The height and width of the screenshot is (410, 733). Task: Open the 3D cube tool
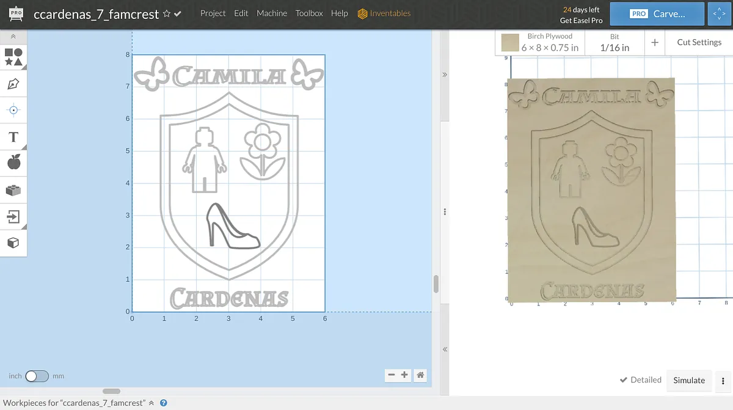(x=13, y=243)
